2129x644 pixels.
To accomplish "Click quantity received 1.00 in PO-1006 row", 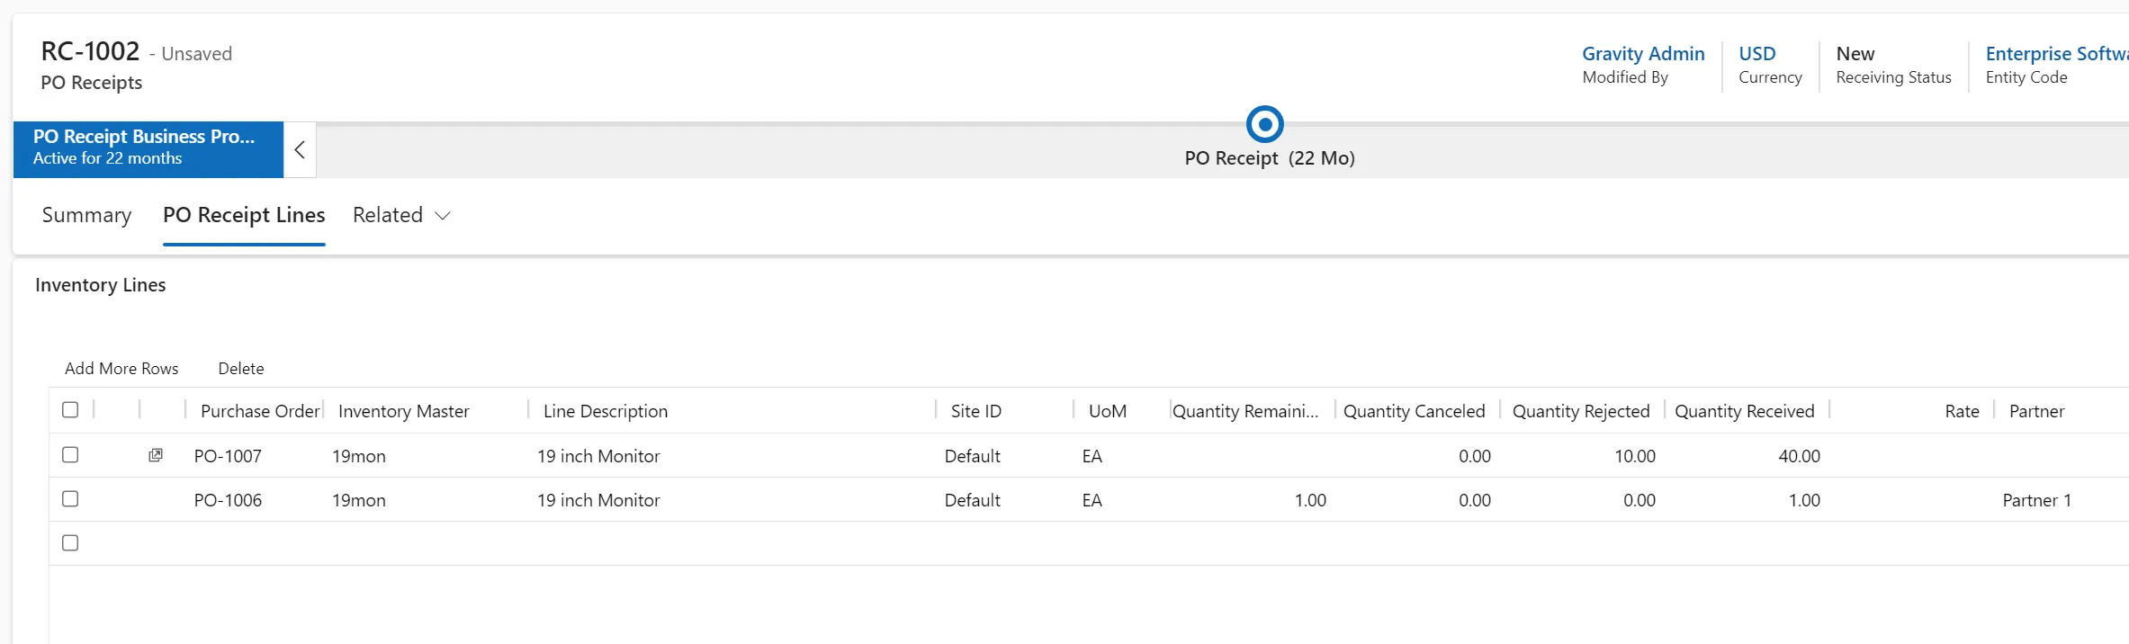I will (x=1804, y=500).
